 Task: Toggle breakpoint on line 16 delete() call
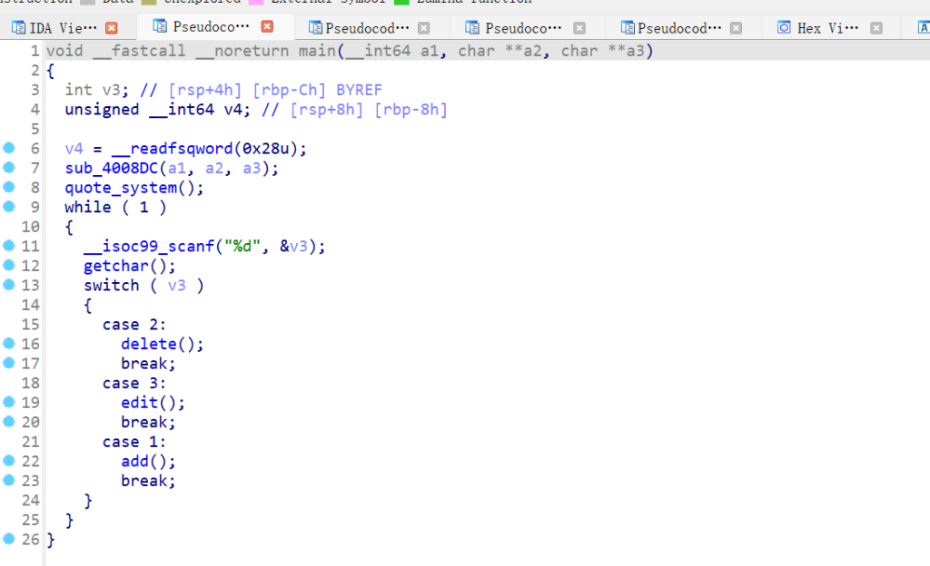point(9,344)
